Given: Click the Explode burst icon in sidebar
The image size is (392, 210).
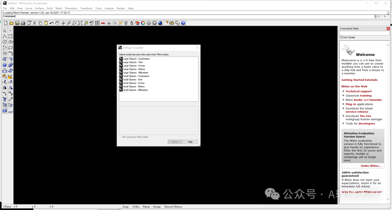Looking at the screenshot, I should pyautogui.click(x=11, y=77).
